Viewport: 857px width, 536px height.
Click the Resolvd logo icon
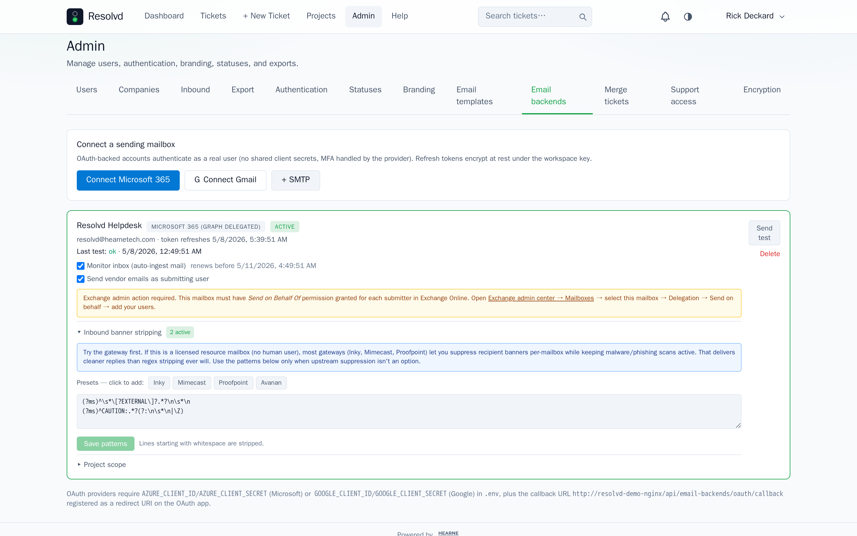(x=75, y=16)
